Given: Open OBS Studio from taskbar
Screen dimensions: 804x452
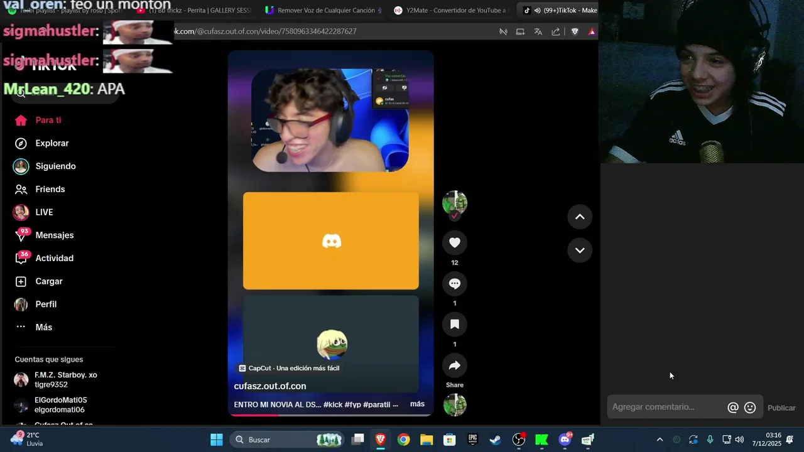Looking at the screenshot, I should pyautogui.click(x=519, y=439).
